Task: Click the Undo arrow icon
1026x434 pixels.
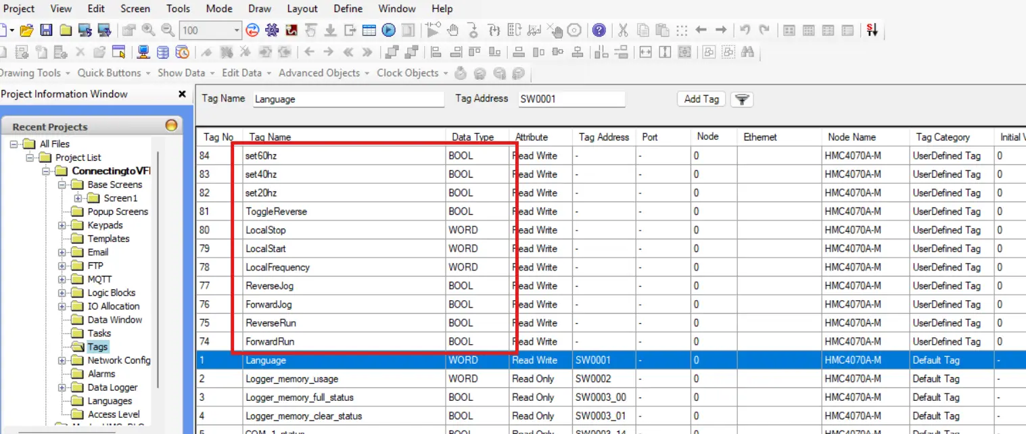Action: pyautogui.click(x=745, y=30)
